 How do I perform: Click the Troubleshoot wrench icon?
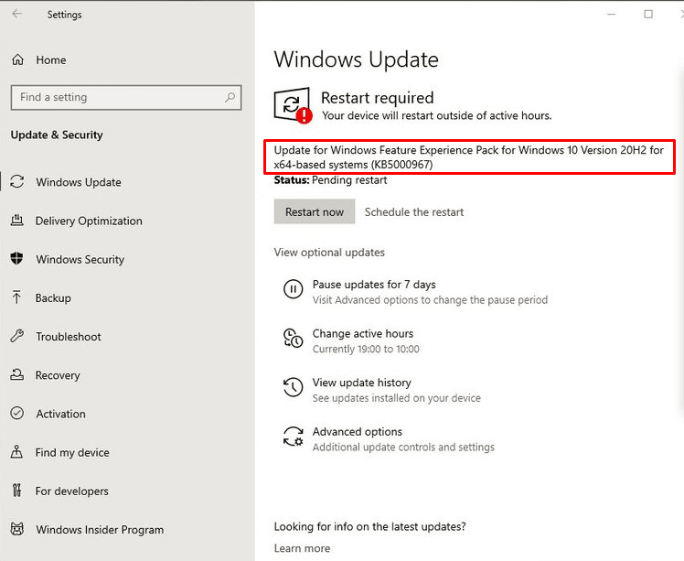coord(16,337)
